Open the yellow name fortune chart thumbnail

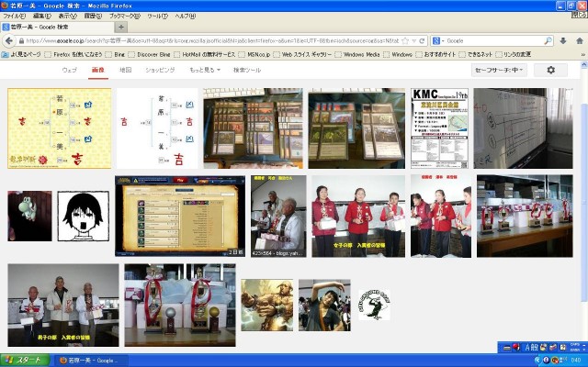[x=59, y=128]
